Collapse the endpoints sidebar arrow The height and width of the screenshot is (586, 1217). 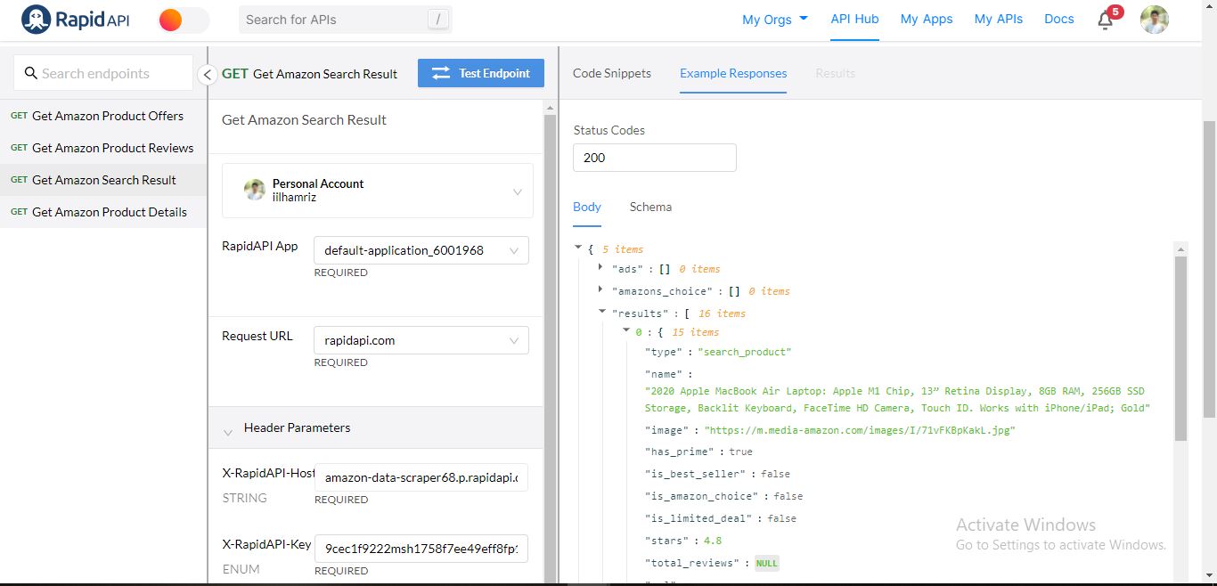point(207,75)
